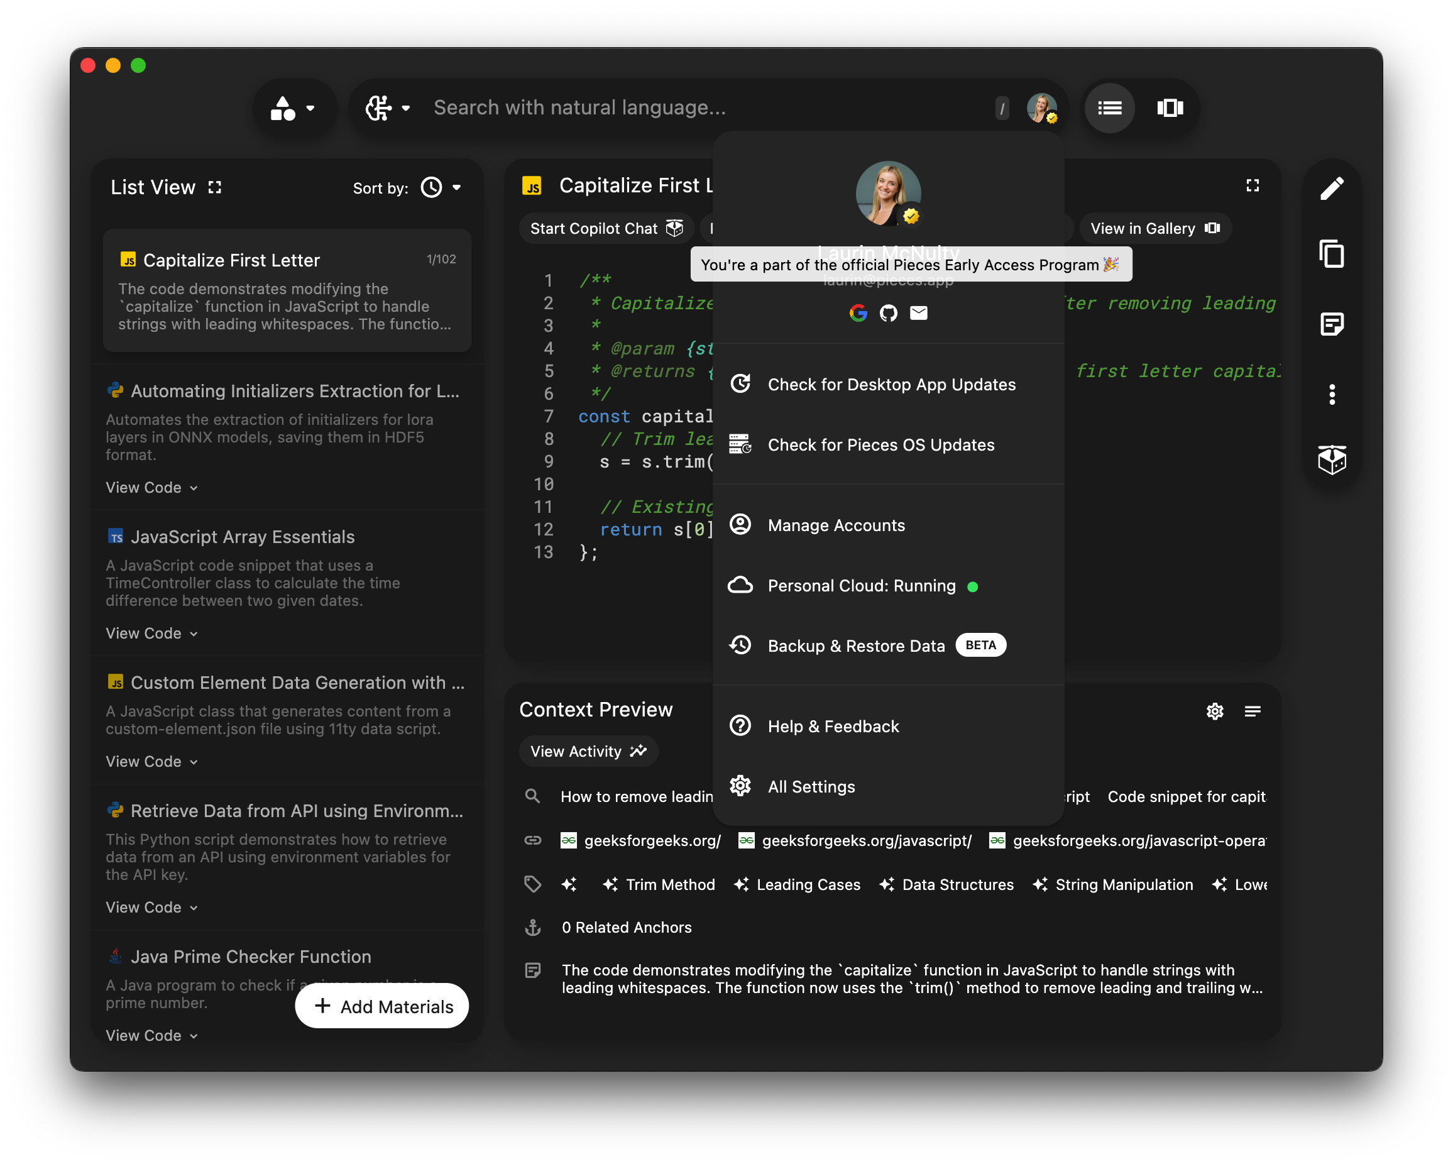This screenshot has width=1453, height=1164.
Task: Click the pencil edit icon in right sidebar
Action: coord(1331,189)
